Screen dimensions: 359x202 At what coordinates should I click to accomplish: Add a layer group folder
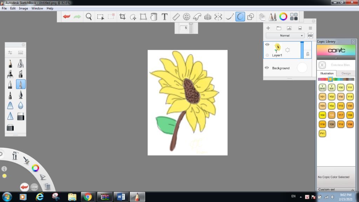point(279,28)
